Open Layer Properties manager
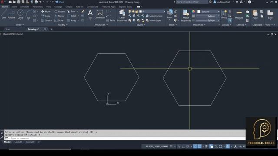This screenshot has width=278, height=156. tap(122, 16)
